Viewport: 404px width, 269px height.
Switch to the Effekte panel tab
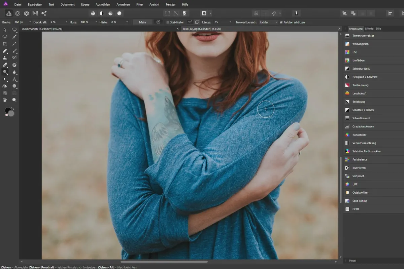point(369,29)
